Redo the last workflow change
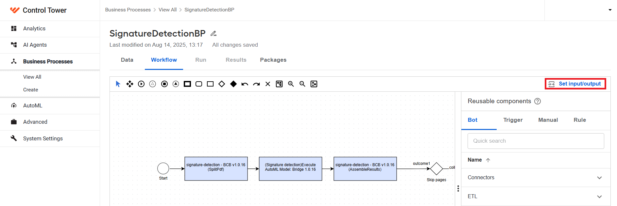Viewport: 617px width, 206px height. [256, 84]
